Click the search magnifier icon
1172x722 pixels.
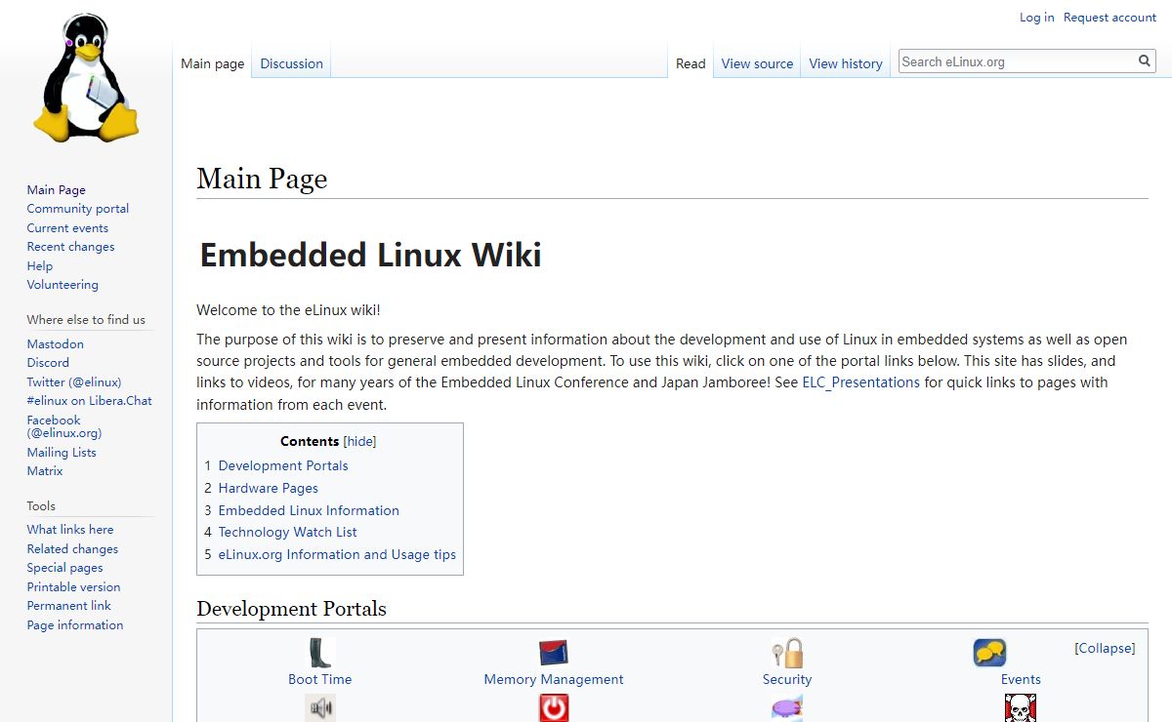click(1145, 61)
